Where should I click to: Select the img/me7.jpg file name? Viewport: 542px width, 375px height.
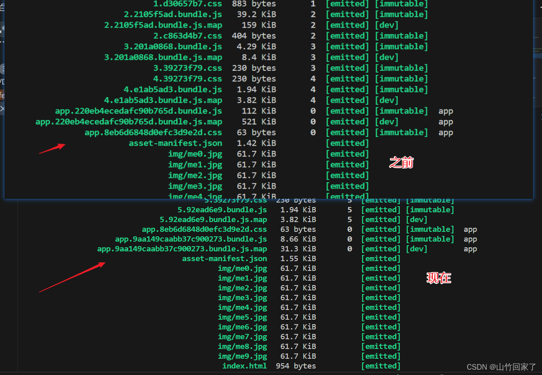[243, 337]
